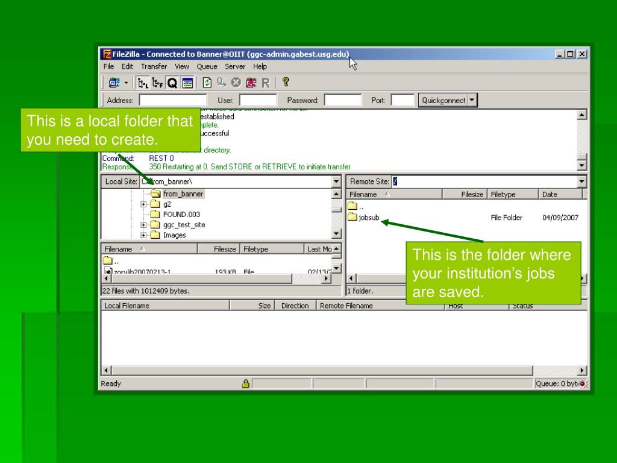Screen dimensions: 617x463
Task: Sort local files by Filesize column
Action: coord(219,249)
